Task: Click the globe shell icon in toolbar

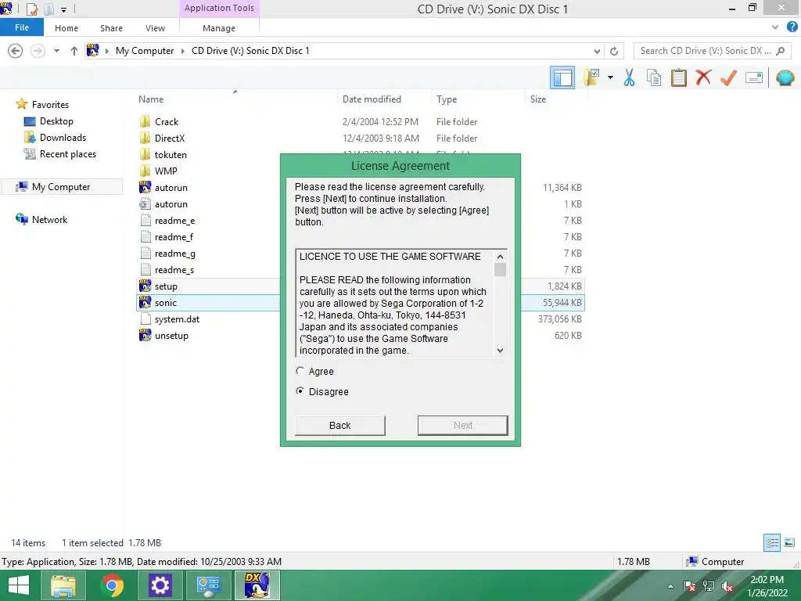Action: point(785,77)
